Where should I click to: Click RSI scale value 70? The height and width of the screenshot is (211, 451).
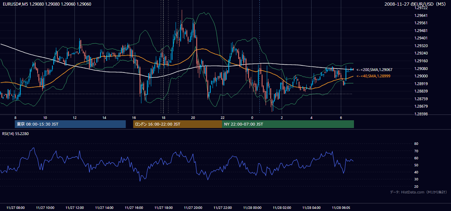416,151
